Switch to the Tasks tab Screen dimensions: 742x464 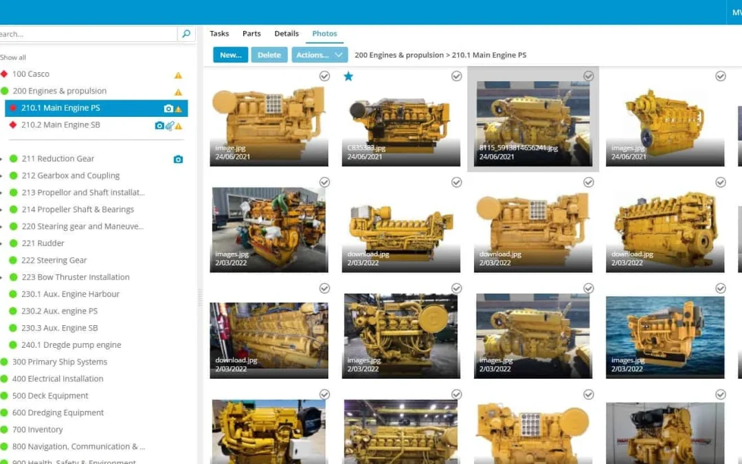(219, 34)
